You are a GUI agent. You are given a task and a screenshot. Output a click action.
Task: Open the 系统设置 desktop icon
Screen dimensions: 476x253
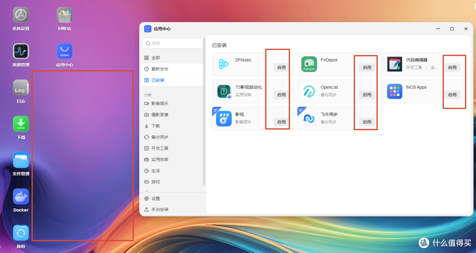(x=21, y=15)
